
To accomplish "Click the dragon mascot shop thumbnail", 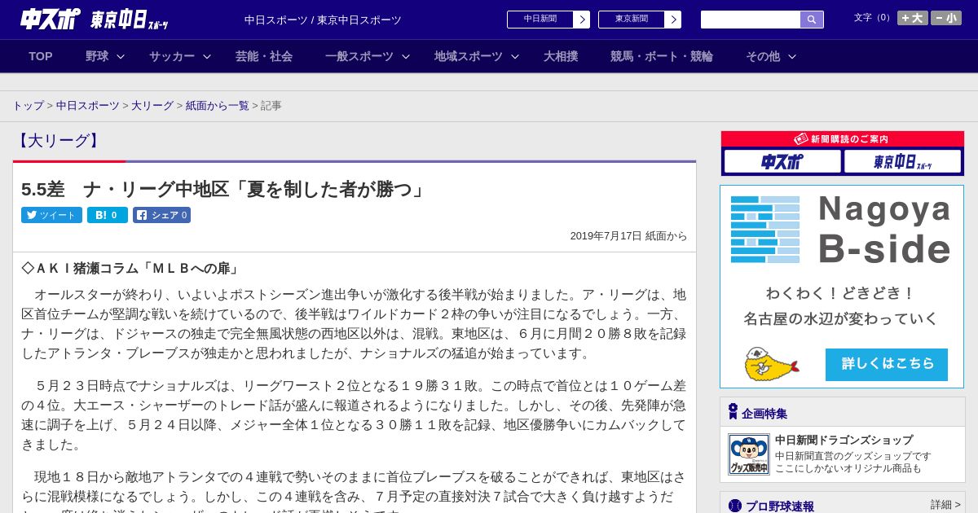I will [748, 454].
